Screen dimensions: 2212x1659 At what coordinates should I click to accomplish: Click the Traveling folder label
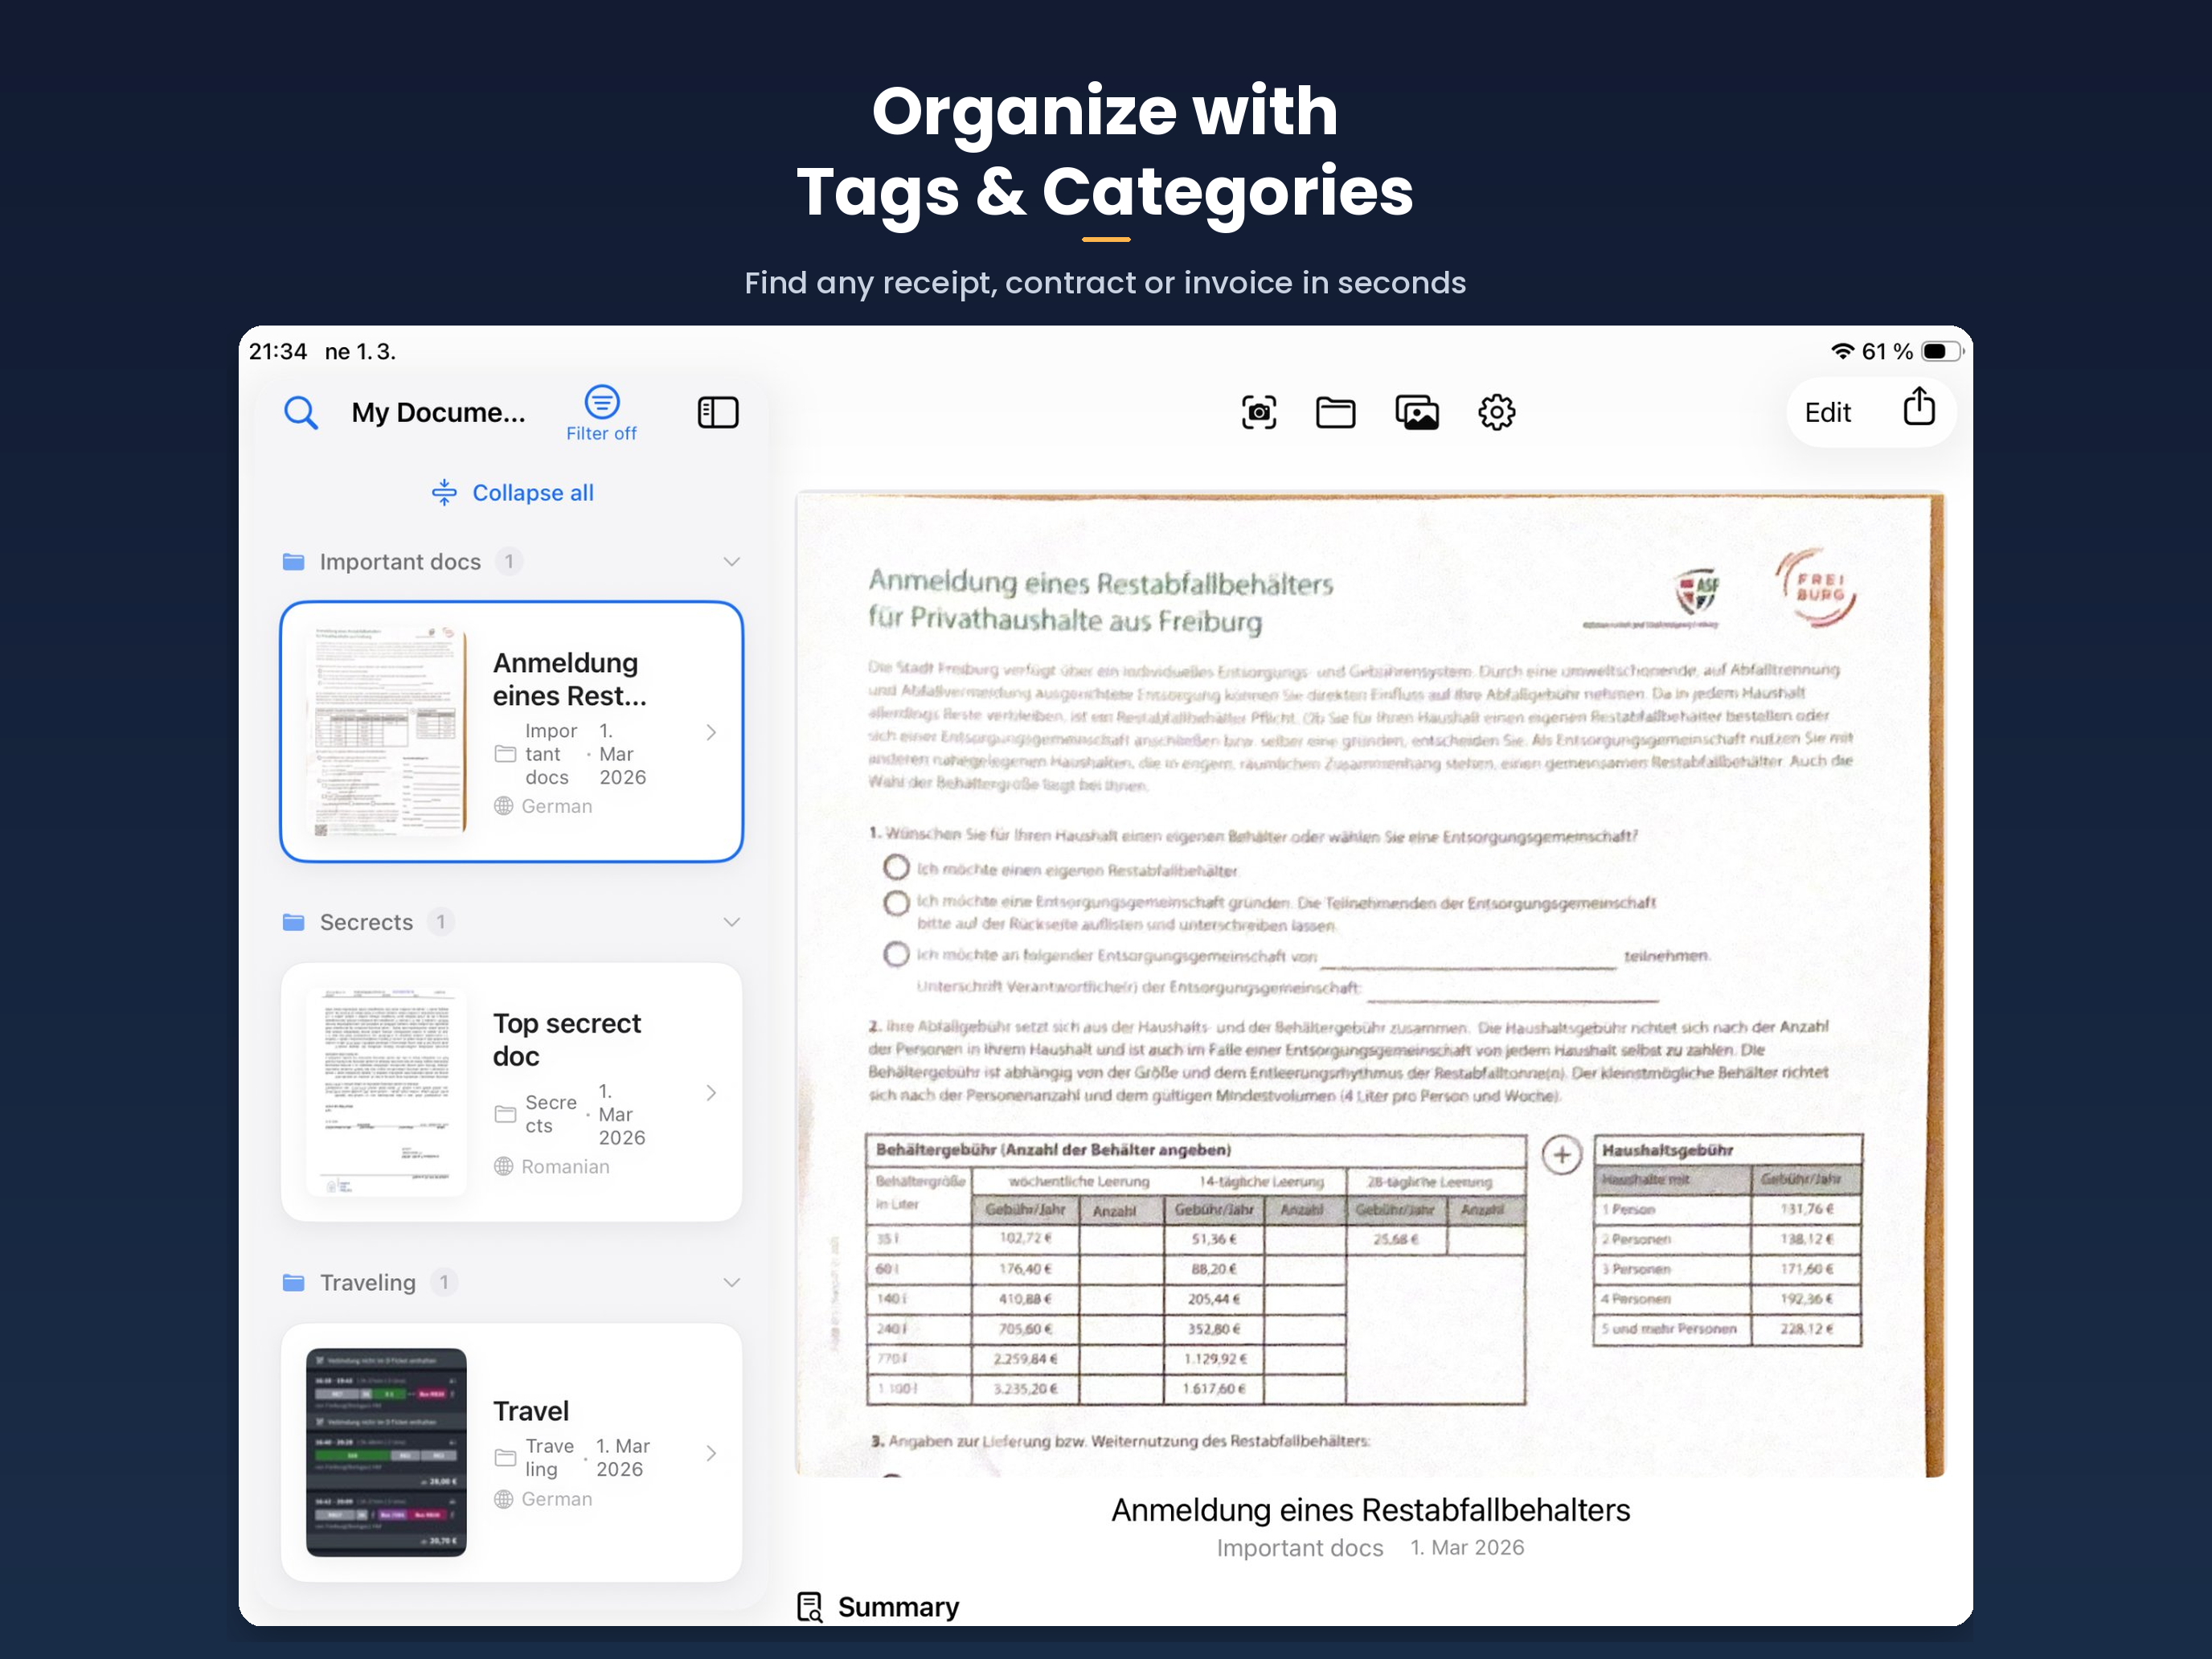point(367,1282)
